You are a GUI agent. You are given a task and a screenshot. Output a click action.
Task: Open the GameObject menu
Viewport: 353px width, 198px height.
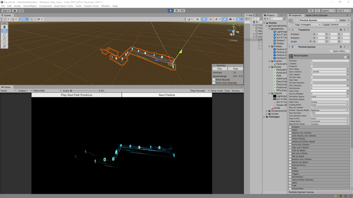click(30, 6)
